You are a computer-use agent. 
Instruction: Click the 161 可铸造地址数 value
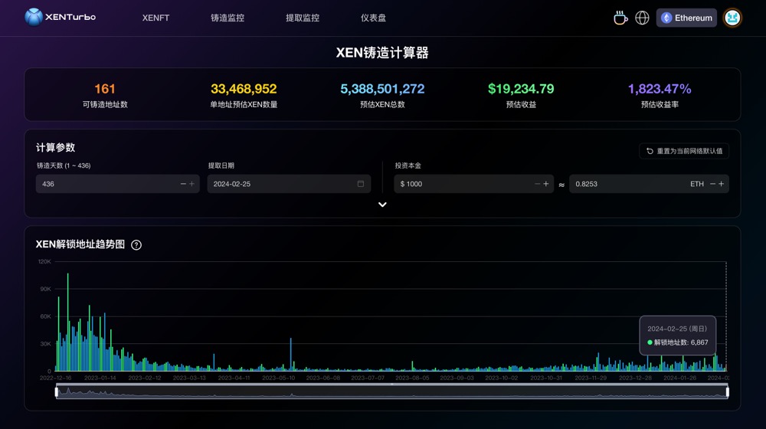pos(104,89)
